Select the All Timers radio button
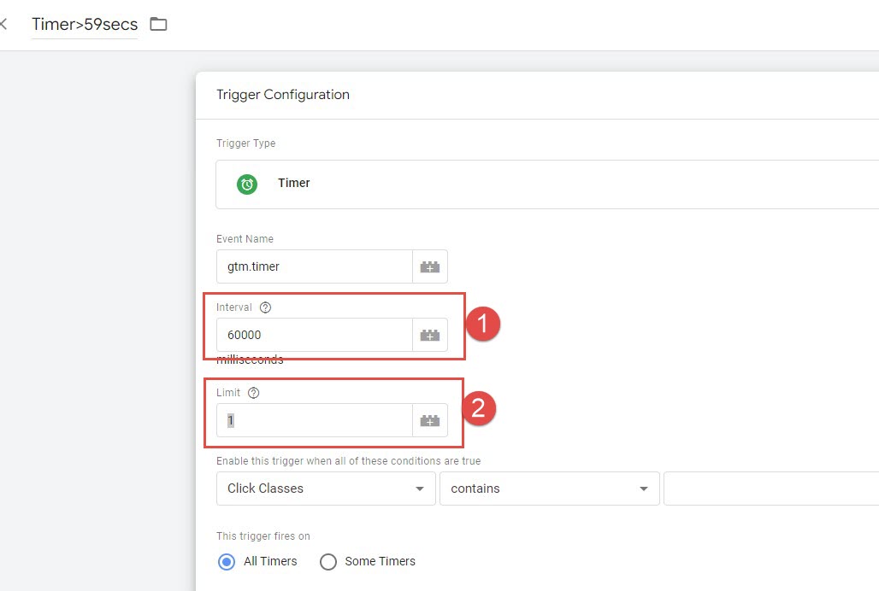 (227, 562)
